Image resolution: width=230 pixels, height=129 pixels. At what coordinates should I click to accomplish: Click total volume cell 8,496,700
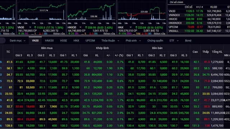[217, 75]
